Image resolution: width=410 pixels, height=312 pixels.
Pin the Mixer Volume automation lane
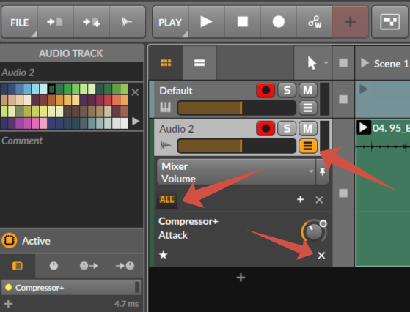[x=322, y=172]
